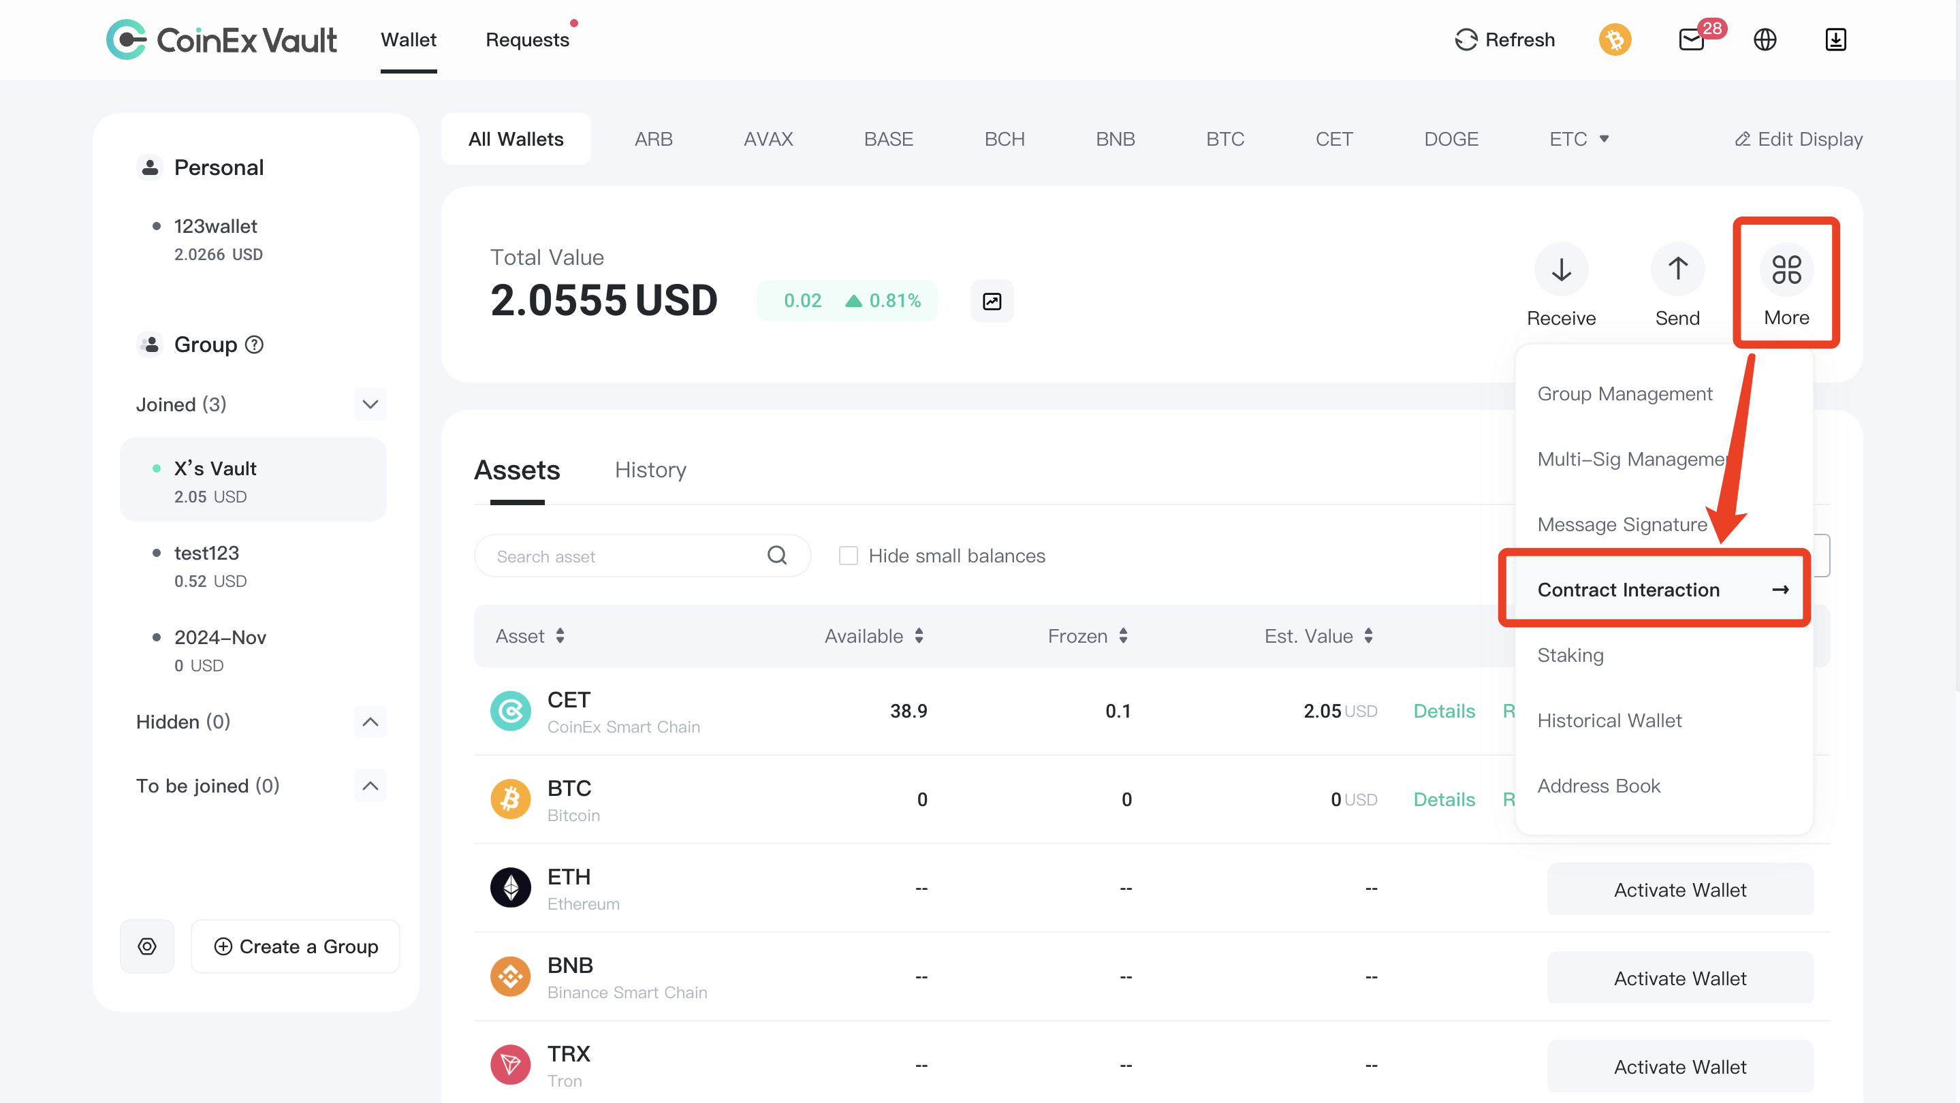Switch to the History tab
The height and width of the screenshot is (1103, 1960).
click(650, 470)
